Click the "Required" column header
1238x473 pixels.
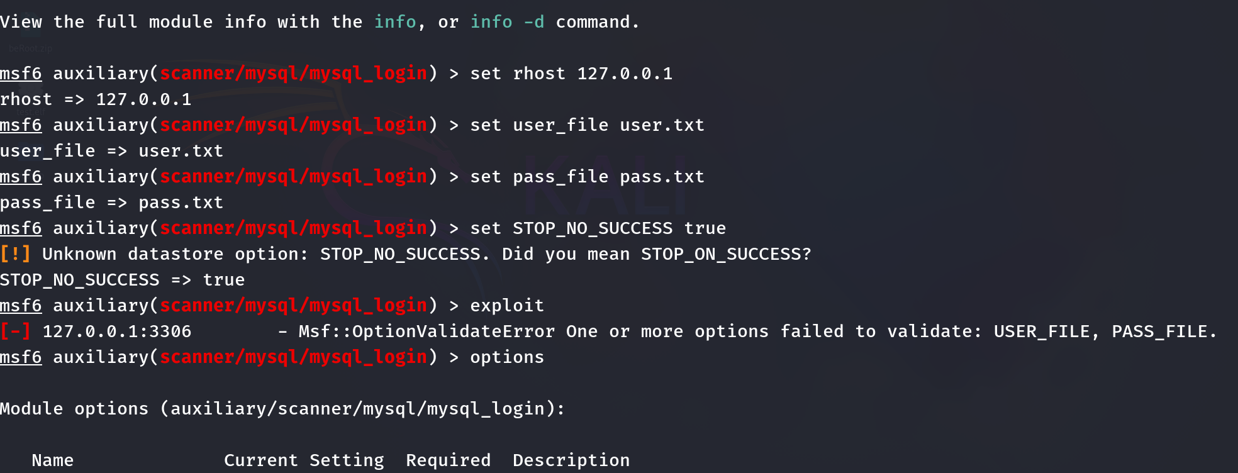click(448, 460)
